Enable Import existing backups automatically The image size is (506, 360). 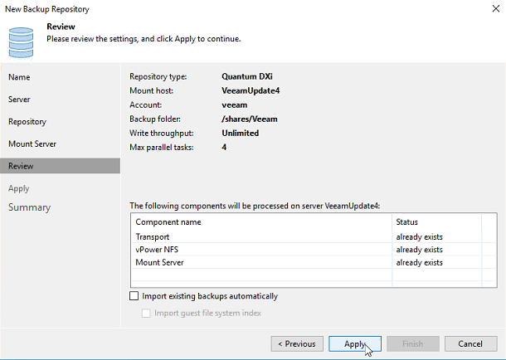pos(135,296)
